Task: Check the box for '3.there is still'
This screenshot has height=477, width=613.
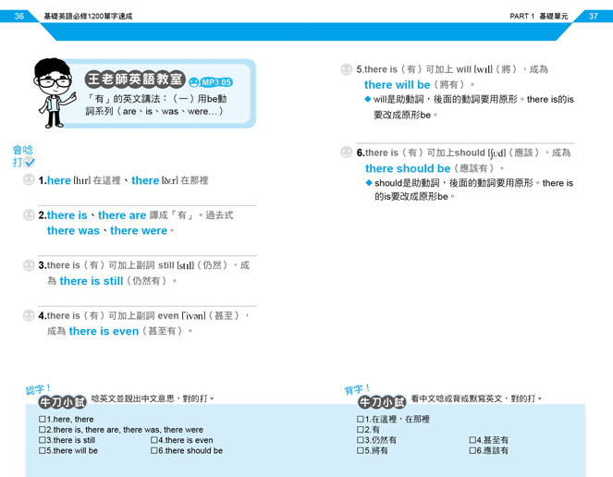Action: coord(43,440)
